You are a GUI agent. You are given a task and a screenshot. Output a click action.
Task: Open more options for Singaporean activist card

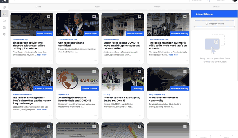coord(50,61)
